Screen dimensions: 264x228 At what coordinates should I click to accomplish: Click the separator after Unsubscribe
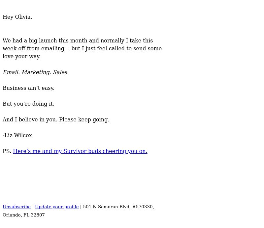click(x=33, y=207)
